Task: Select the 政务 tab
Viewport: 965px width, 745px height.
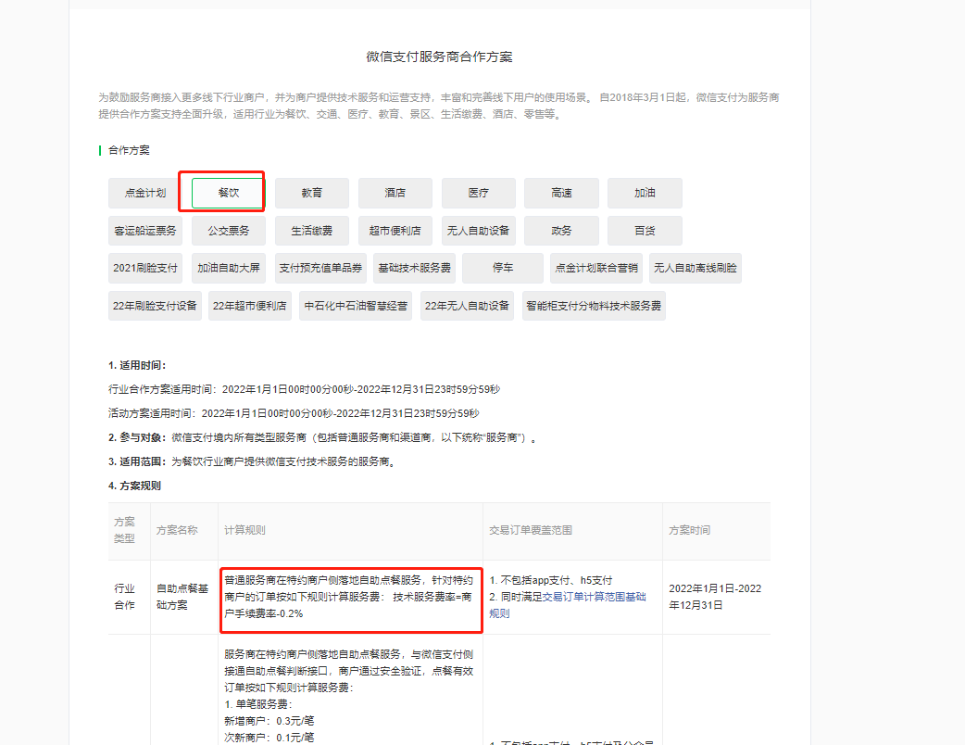Action: click(x=561, y=231)
